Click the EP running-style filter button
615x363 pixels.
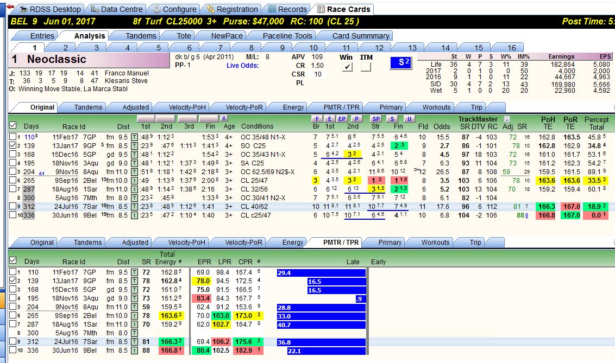(342, 119)
